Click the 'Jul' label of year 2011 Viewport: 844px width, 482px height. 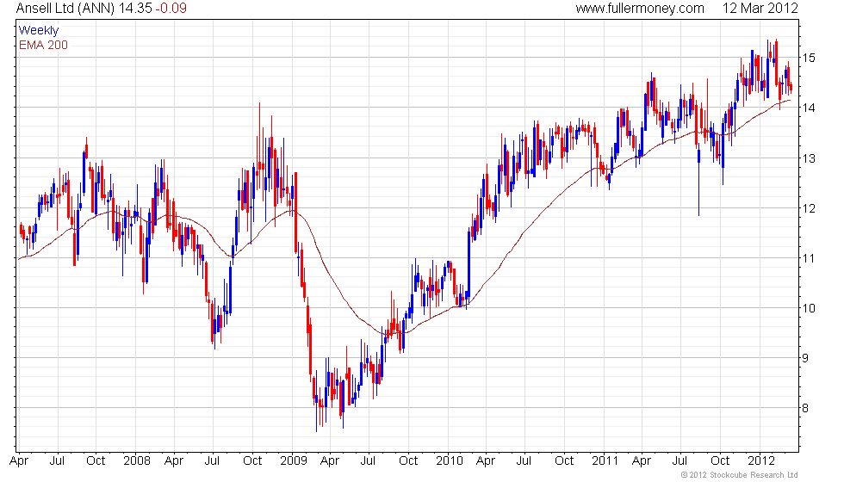[680, 461]
